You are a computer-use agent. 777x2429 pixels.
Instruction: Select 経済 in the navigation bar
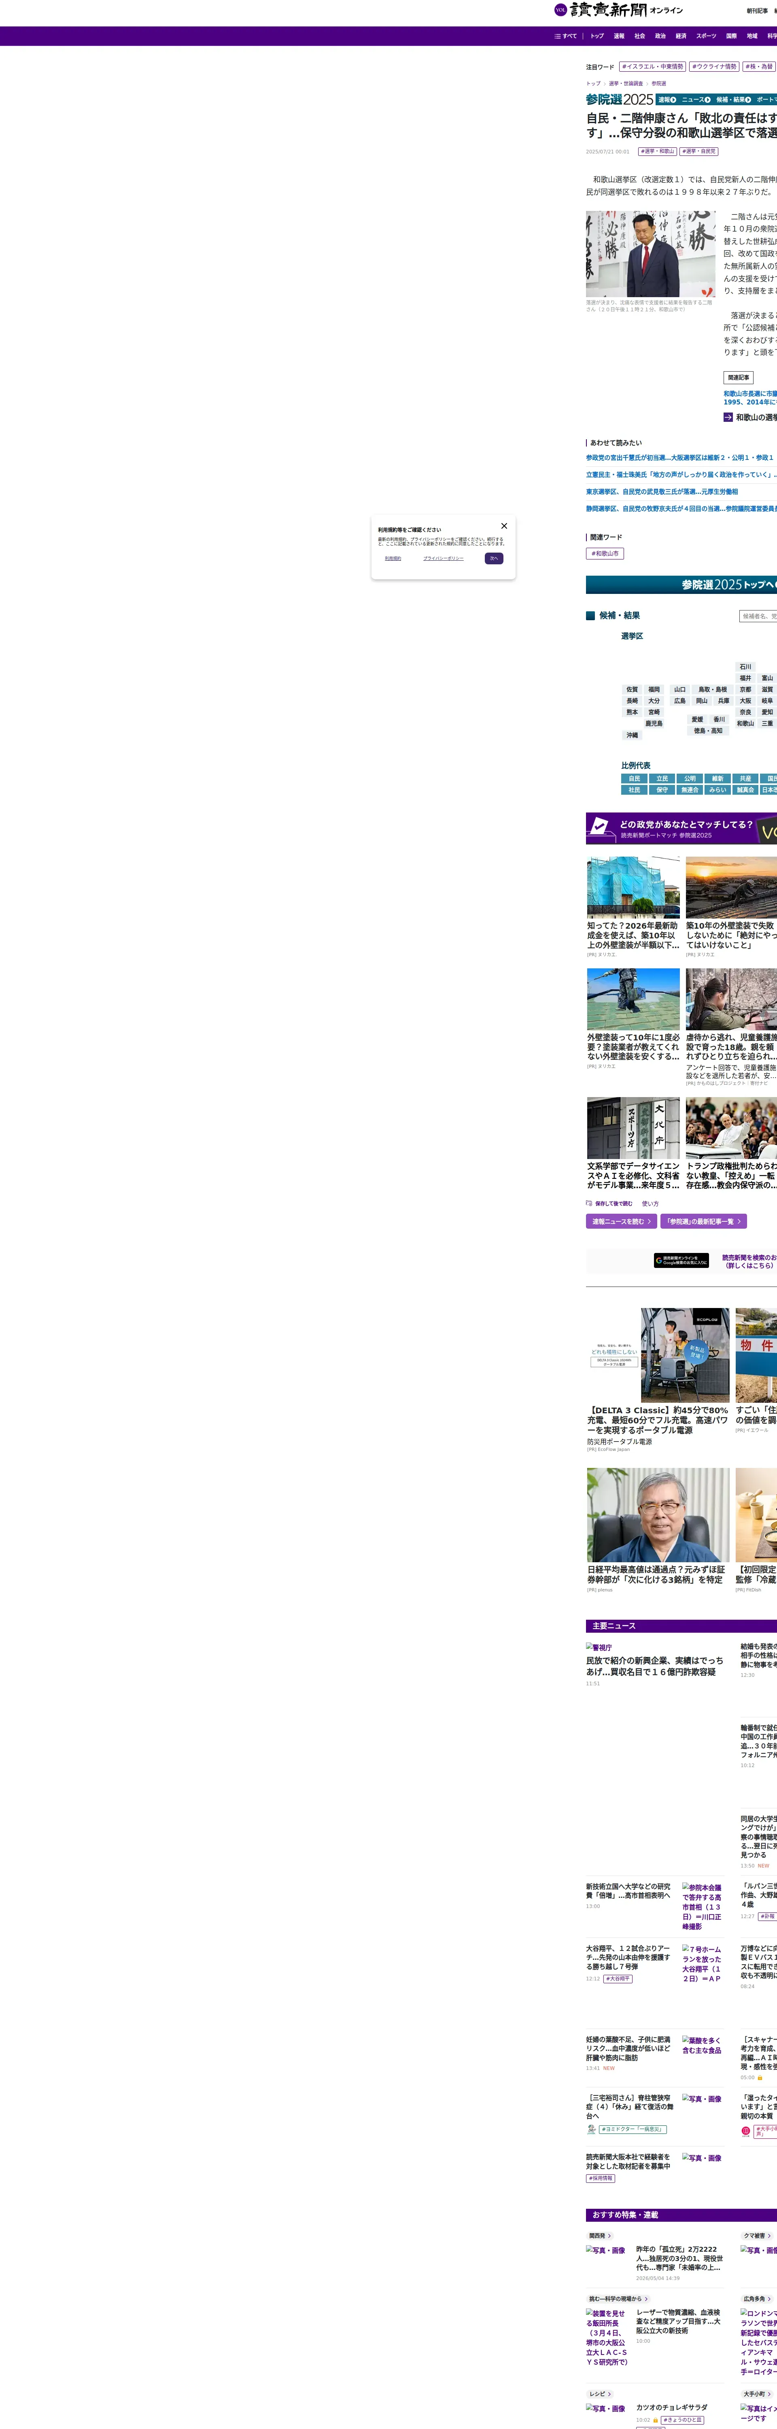tap(681, 36)
